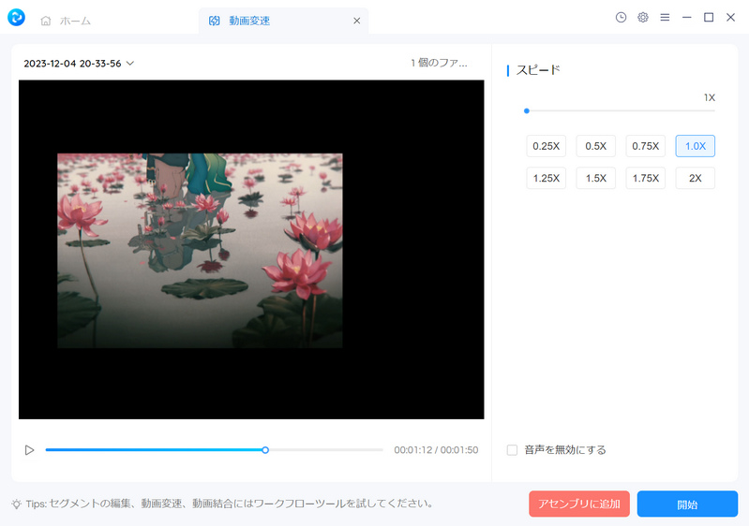Click the スピード section heading

[x=538, y=70]
